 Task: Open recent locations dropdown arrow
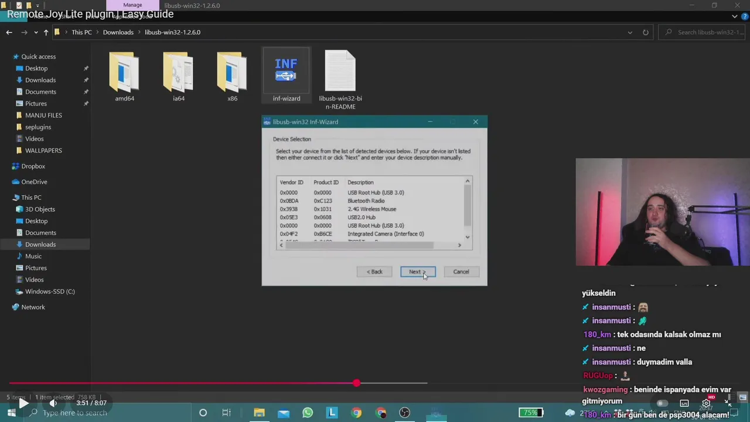(x=36, y=32)
